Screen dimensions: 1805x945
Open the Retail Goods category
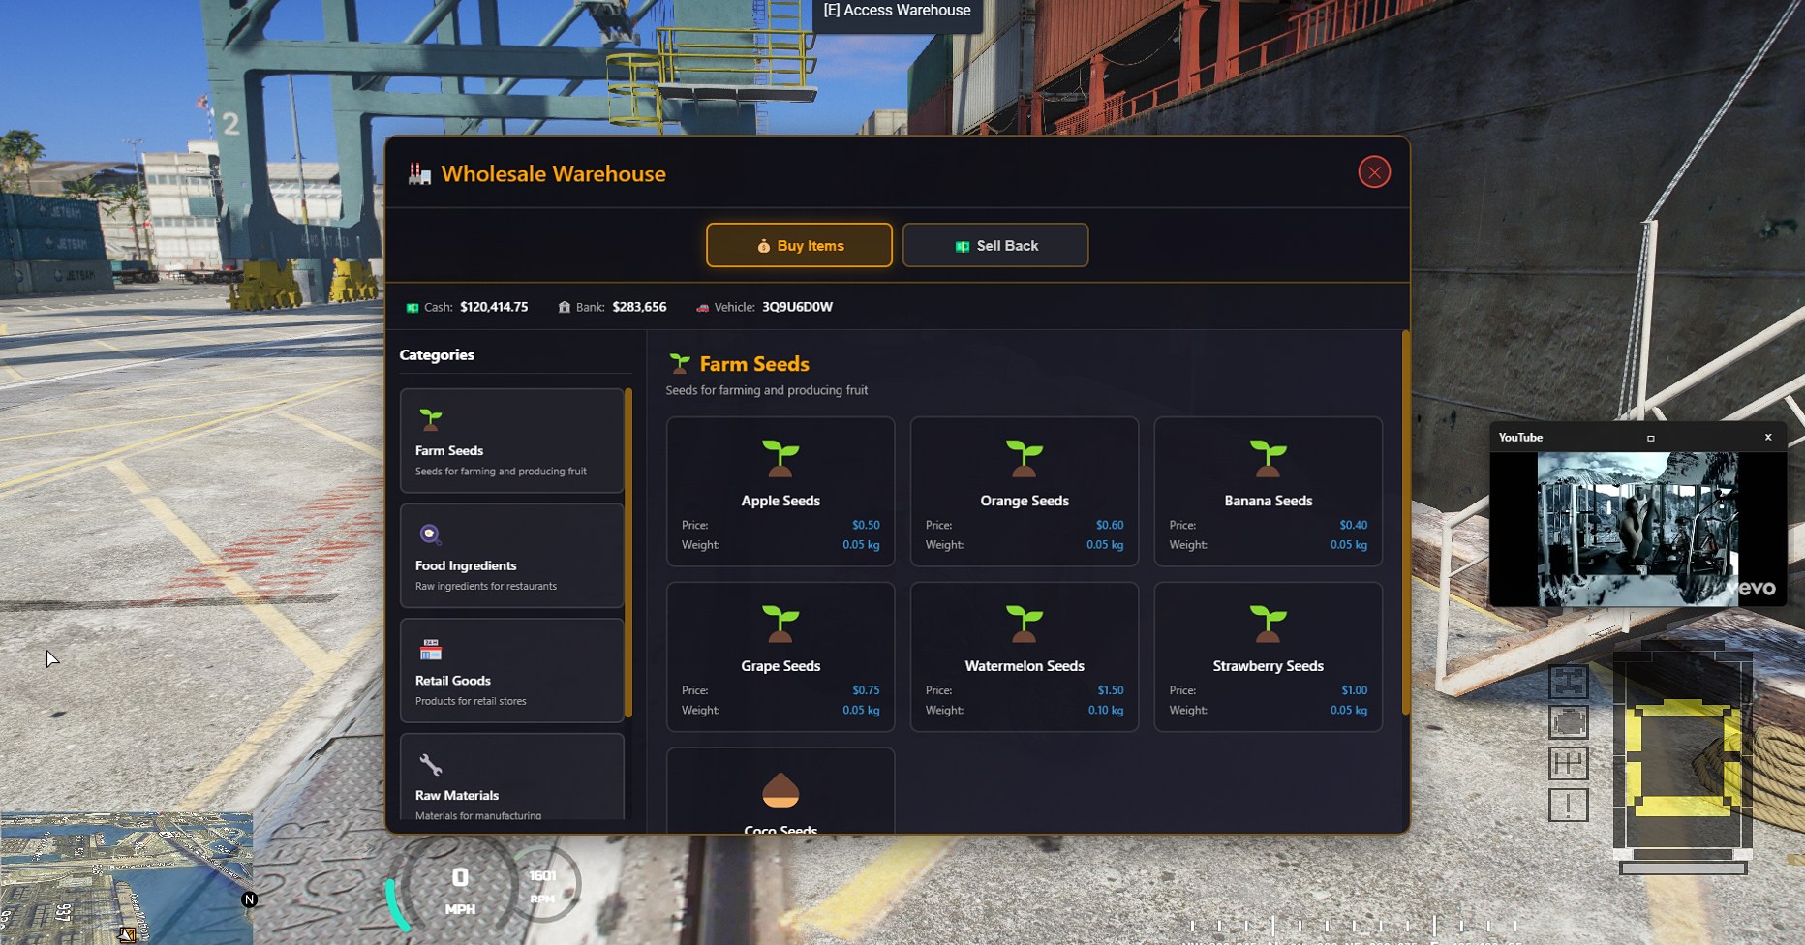tap(512, 671)
